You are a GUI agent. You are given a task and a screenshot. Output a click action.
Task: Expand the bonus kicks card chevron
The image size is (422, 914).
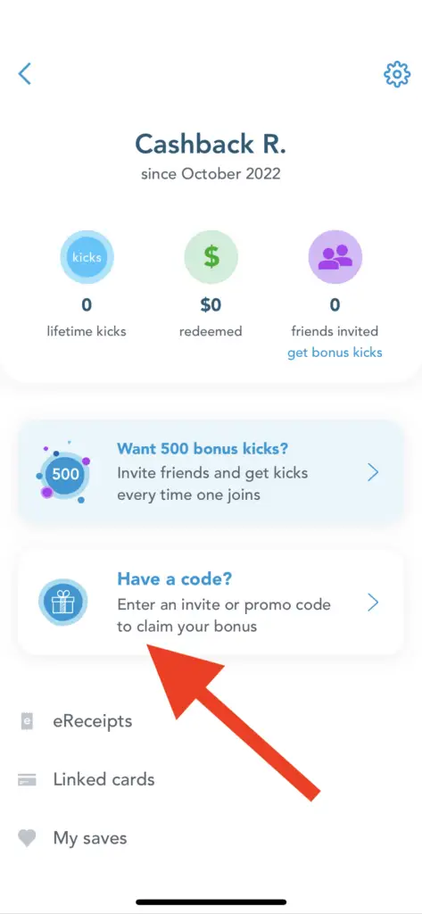point(374,473)
